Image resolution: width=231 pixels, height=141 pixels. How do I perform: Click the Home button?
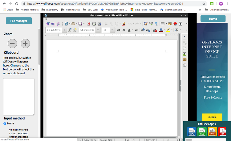213,19
